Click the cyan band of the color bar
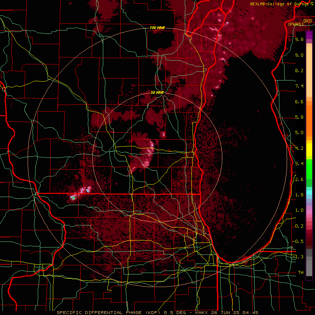315x315 pixels. tap(309, 192)
